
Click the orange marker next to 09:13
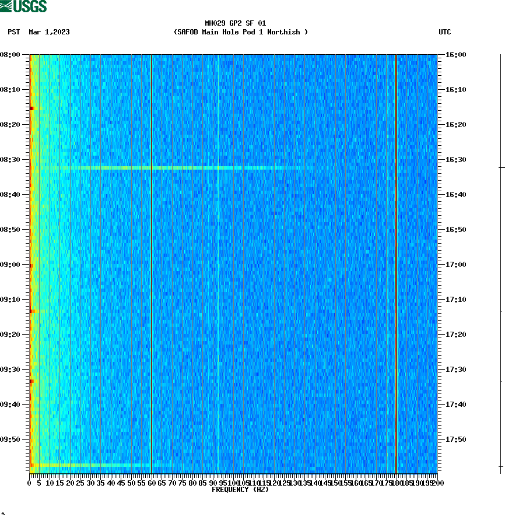[x=33, y=311]
